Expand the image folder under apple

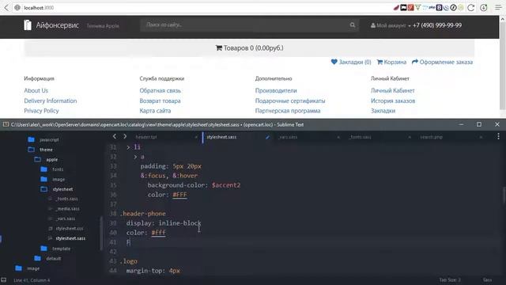click(x=44, y=179)
